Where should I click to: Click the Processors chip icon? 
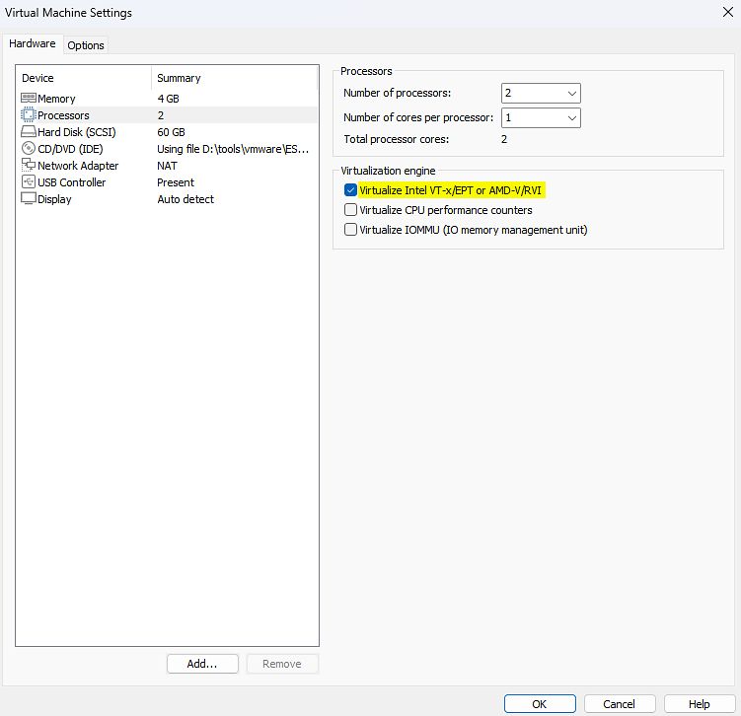click(29, 114)
